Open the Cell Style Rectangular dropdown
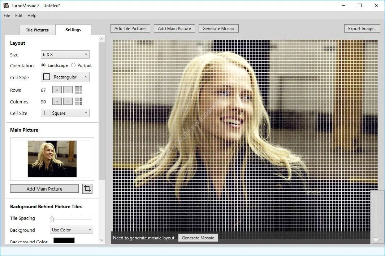Screen dimensions: 385x256 [65, 77]
